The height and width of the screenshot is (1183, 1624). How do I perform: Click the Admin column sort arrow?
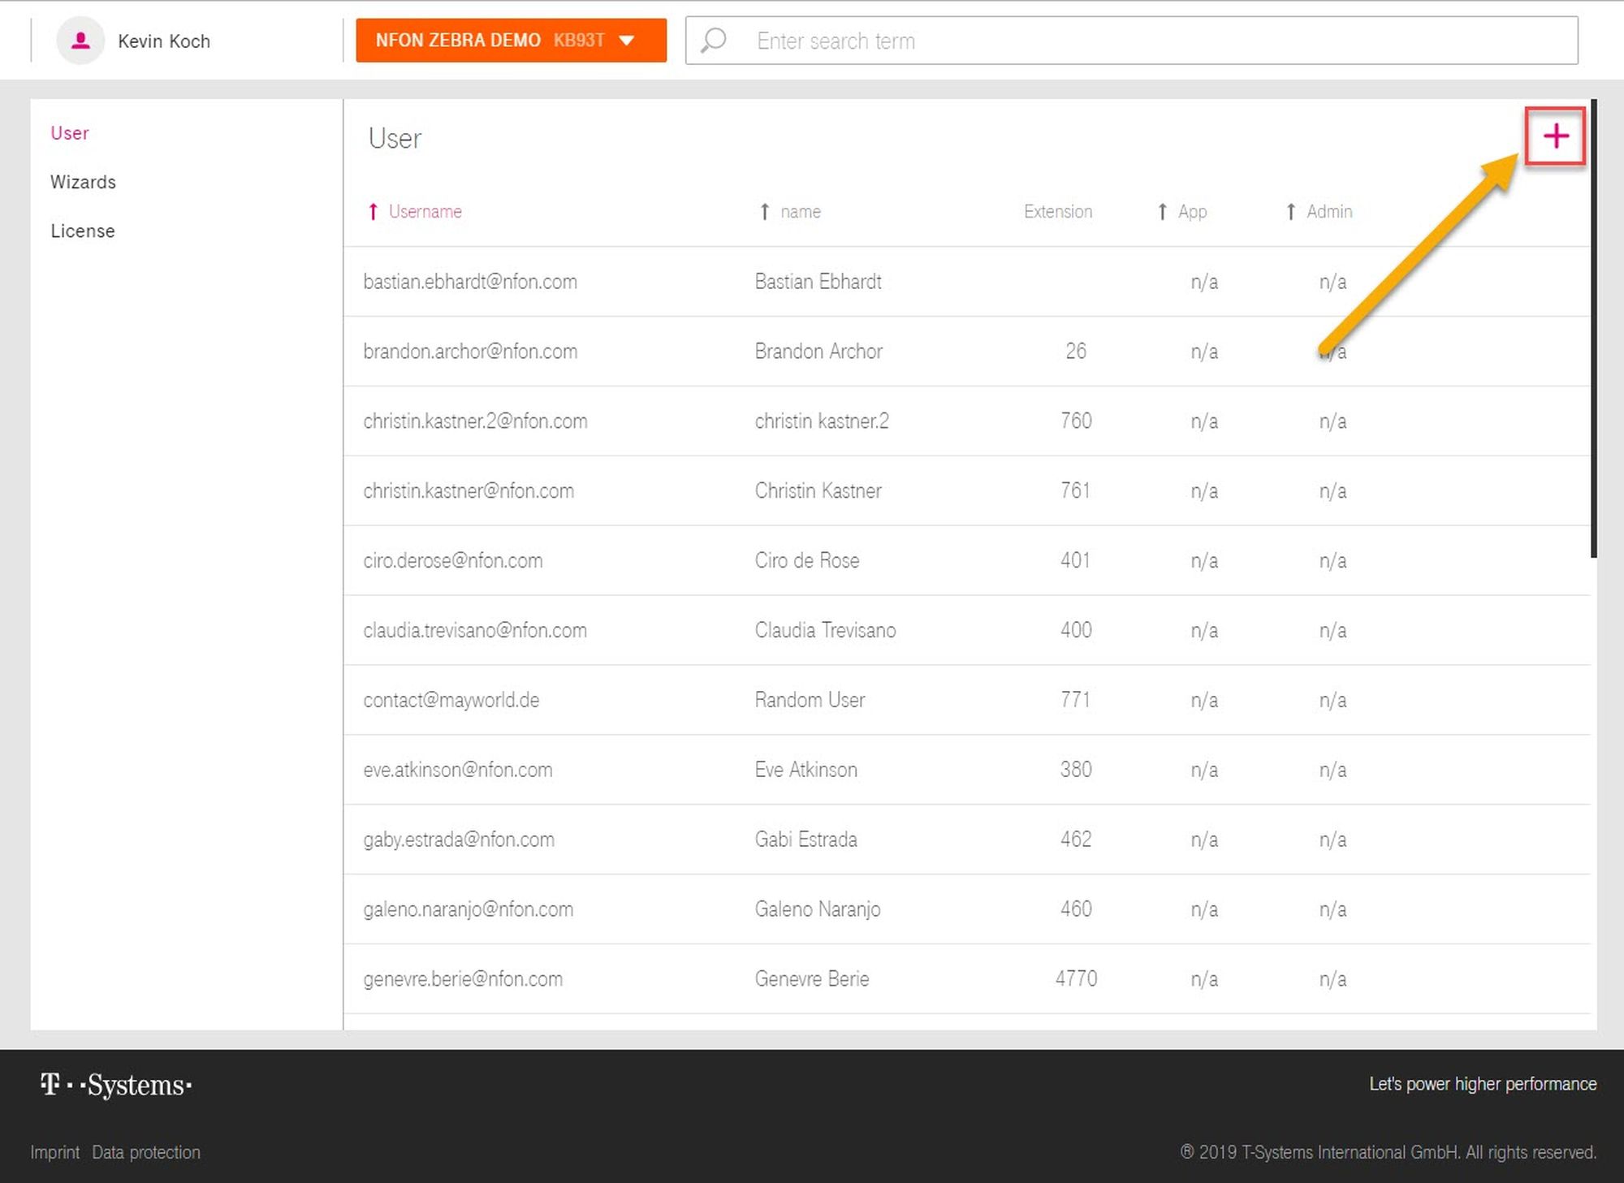pos(1290,212)
